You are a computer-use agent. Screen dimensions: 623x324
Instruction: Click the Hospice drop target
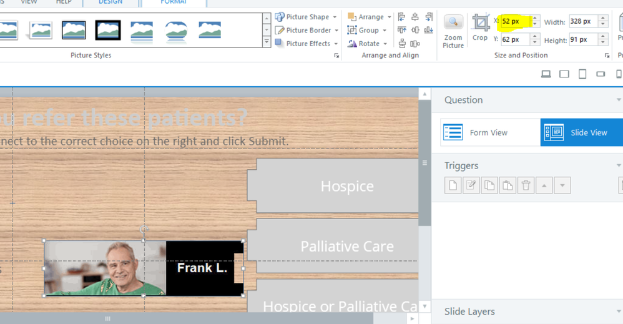(x=346, y=186)
